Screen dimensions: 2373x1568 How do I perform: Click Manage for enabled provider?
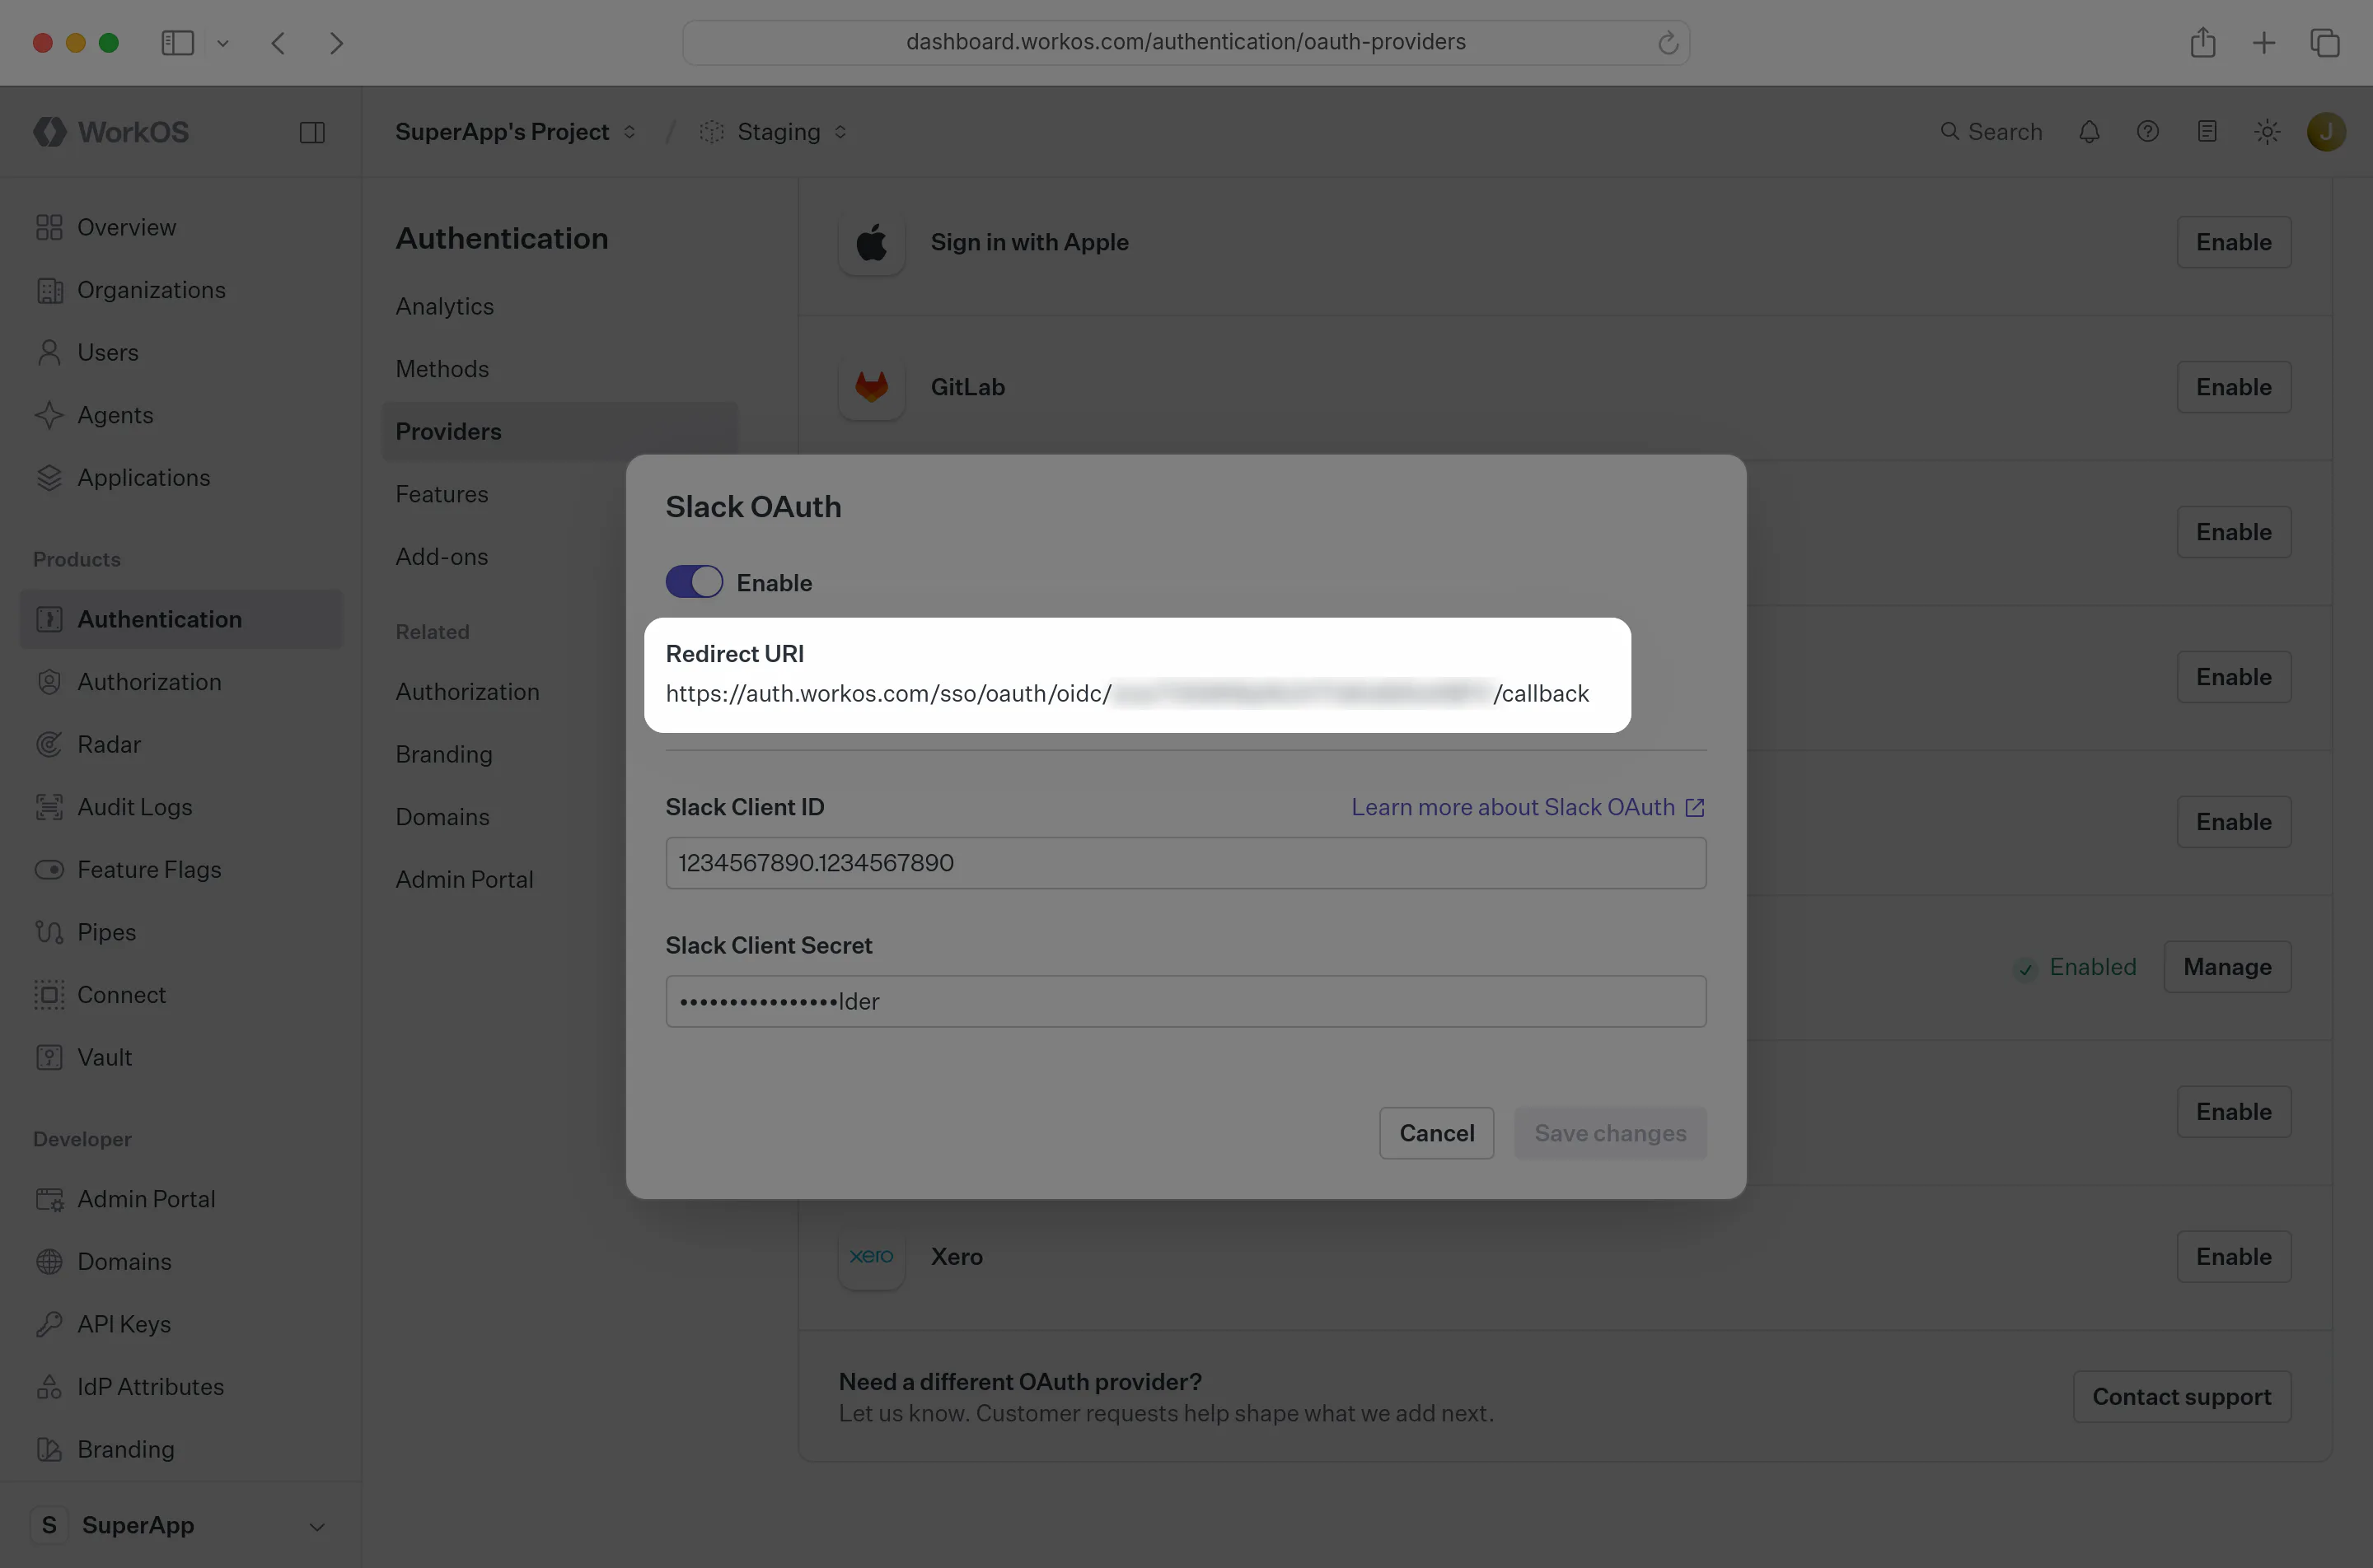(x=2227, y=967)
